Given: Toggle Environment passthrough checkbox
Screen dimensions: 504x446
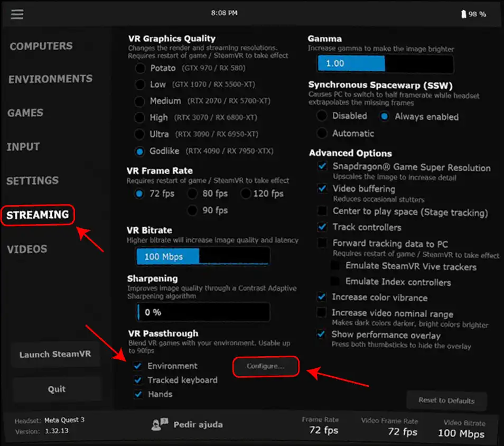Looking at the screenshot, I should (137, 366).
